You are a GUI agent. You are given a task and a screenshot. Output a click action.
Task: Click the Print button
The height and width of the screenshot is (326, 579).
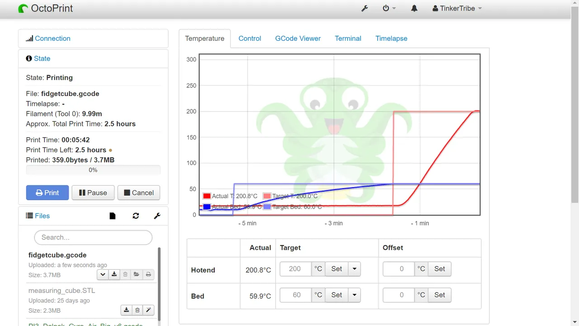coord(47,192)
